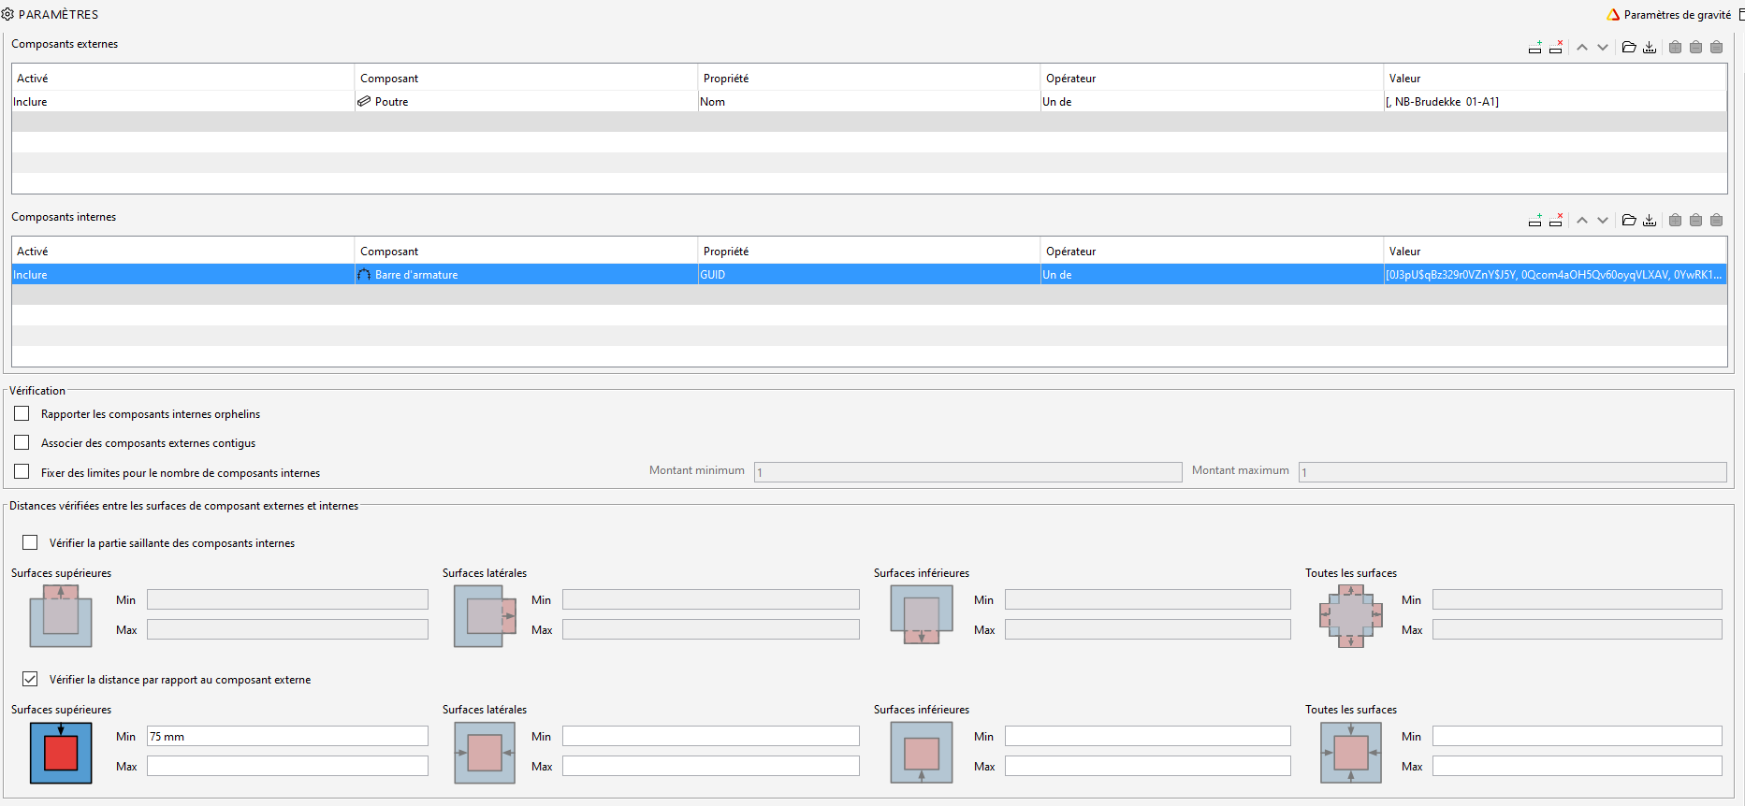Screen dimensions: 1745x806
Task: Add a row to Composants internes table
Action: click(x=1534, y=220)
